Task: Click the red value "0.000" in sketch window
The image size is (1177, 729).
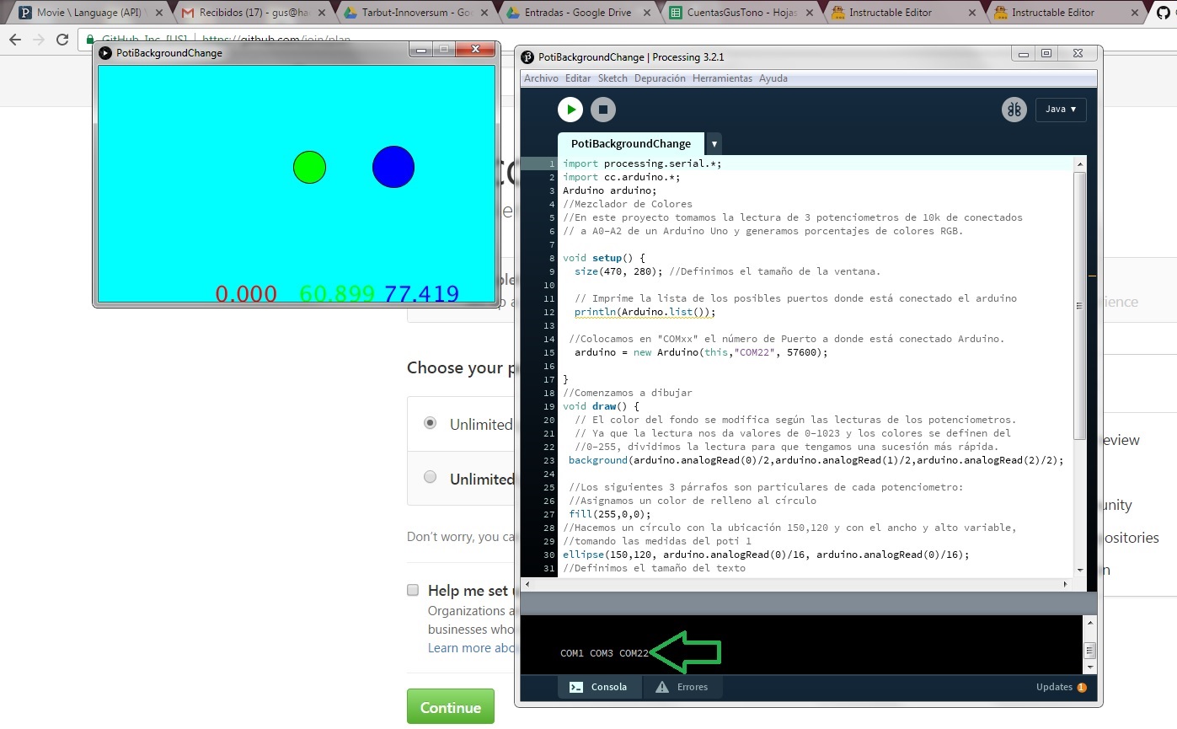Action: [x=246, y=294]
